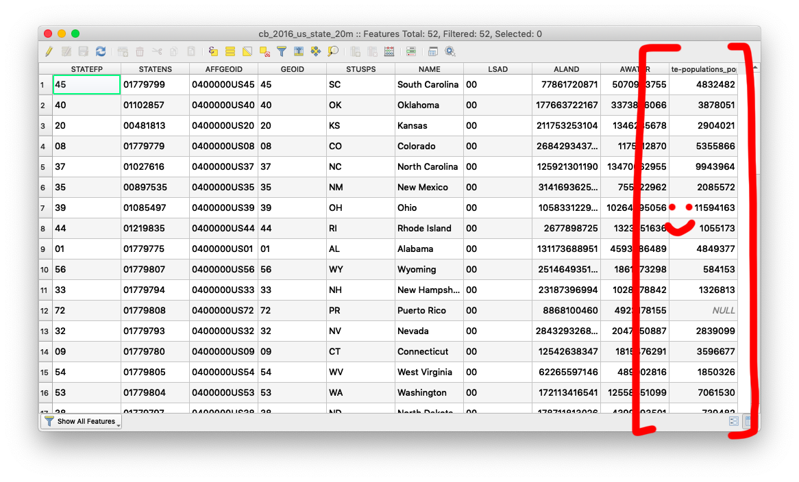Sort by the ALAND column header
799x482 pixels.
(x=566, y=68)
